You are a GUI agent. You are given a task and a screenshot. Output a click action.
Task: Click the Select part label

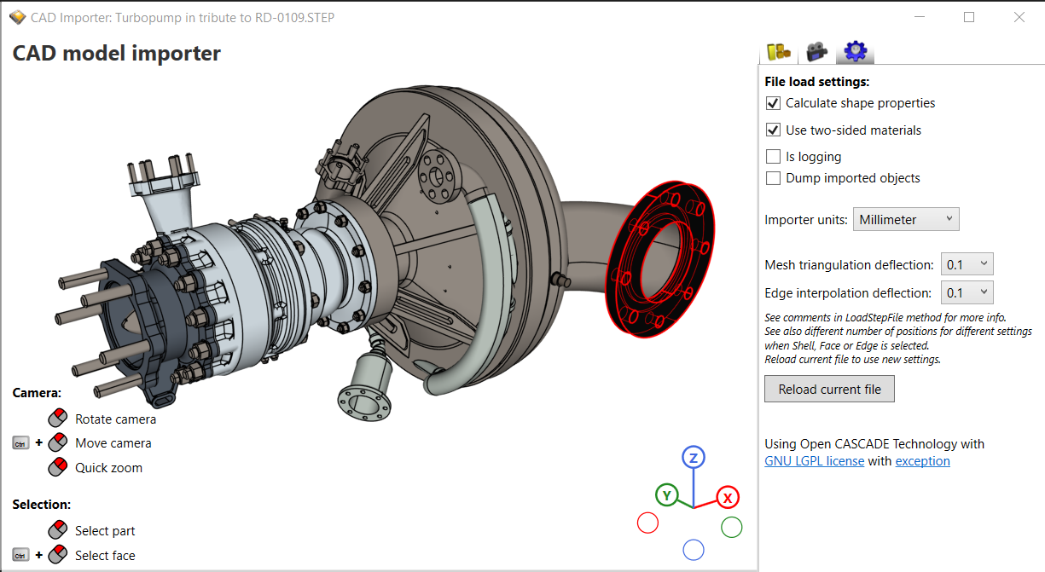click(105, 531)
